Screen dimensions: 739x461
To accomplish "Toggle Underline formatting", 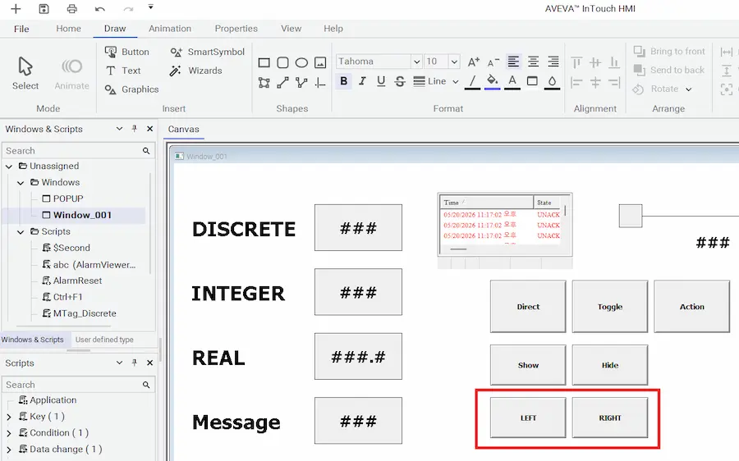I will 381,81.
